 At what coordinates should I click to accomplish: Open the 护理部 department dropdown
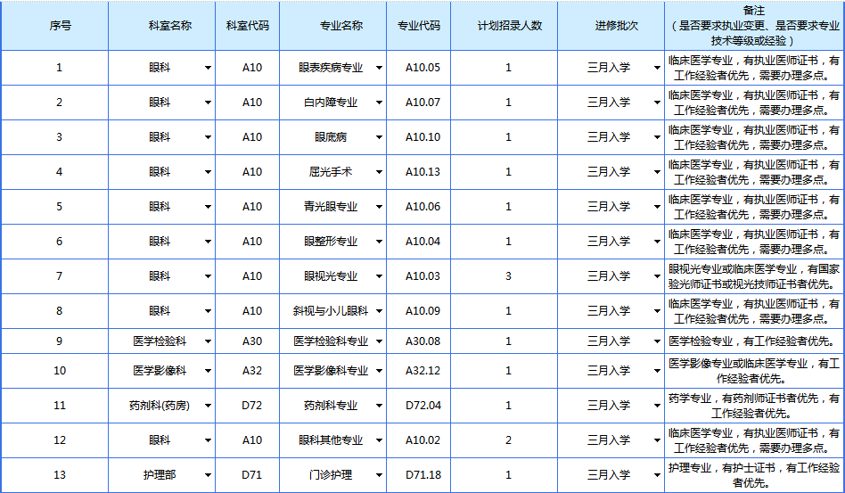pos(208,475)
